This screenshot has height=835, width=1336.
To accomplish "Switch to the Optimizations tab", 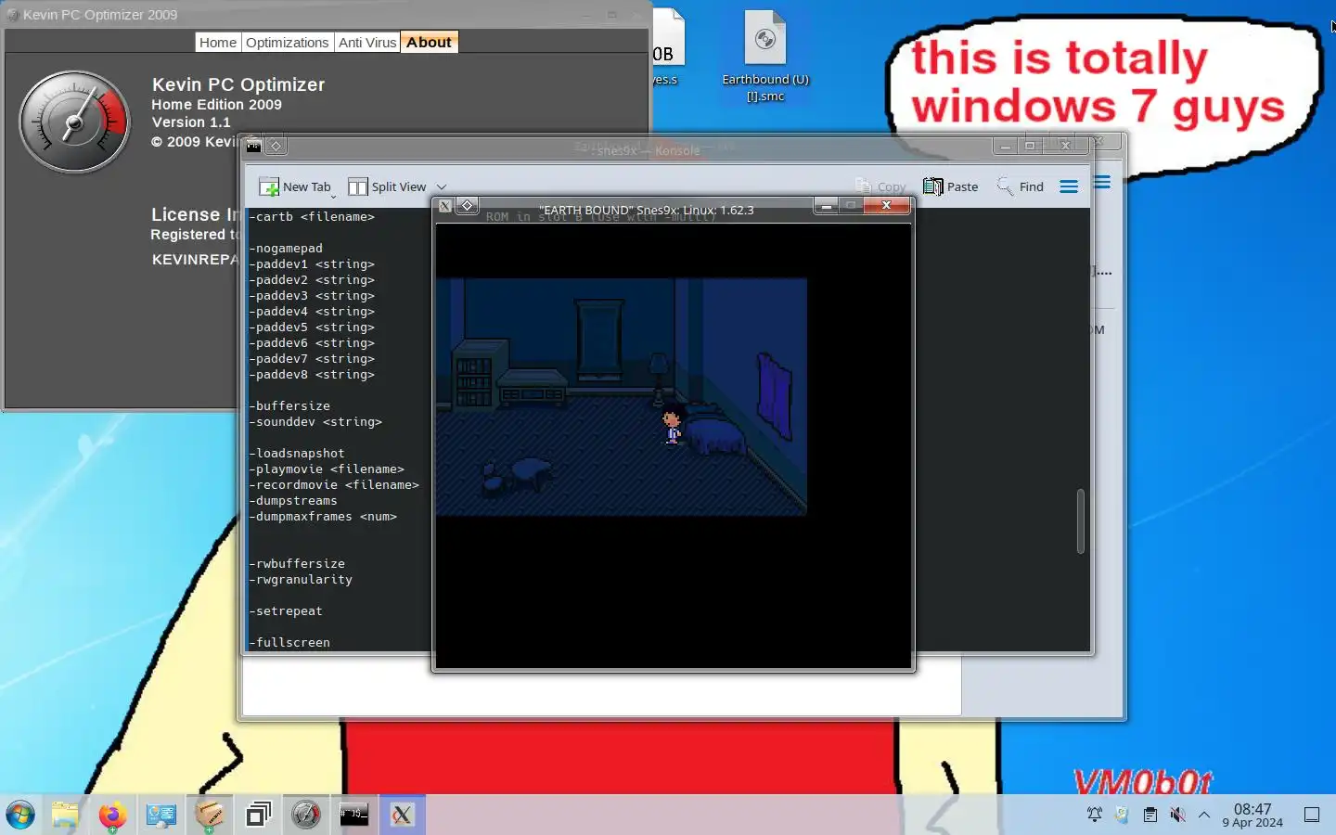I will coord(288,43).
